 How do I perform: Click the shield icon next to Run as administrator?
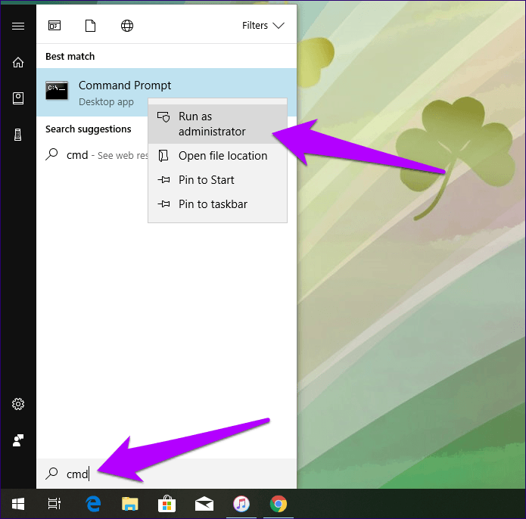163,117
